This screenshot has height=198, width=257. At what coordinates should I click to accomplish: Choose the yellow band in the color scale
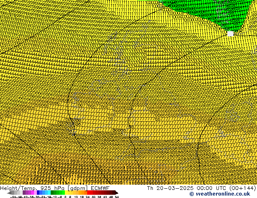pos(69,193)
